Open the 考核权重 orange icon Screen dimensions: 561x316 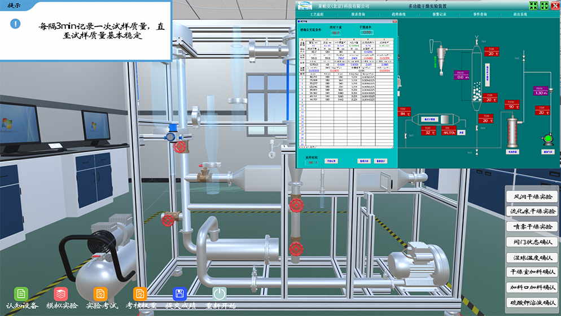click(x=140, y=293)
